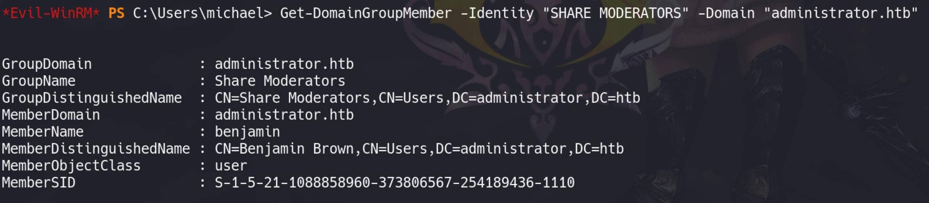Click the -Identity parameter
Viewport: 929px width, 203px height.
[497, 13]
